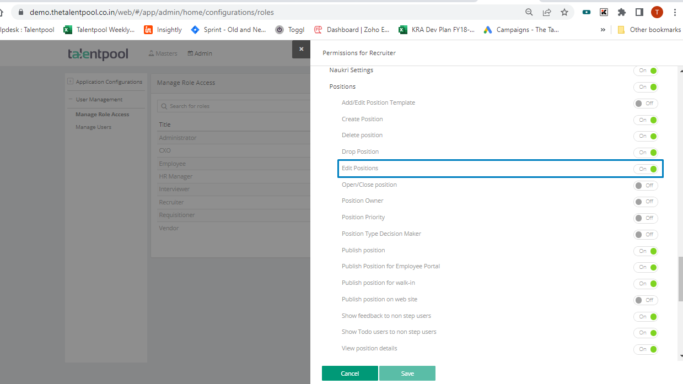Toggle Create Position permission
Image resolution: width=683 pixels, height=384 pixels.
click(x=646, y=120)
